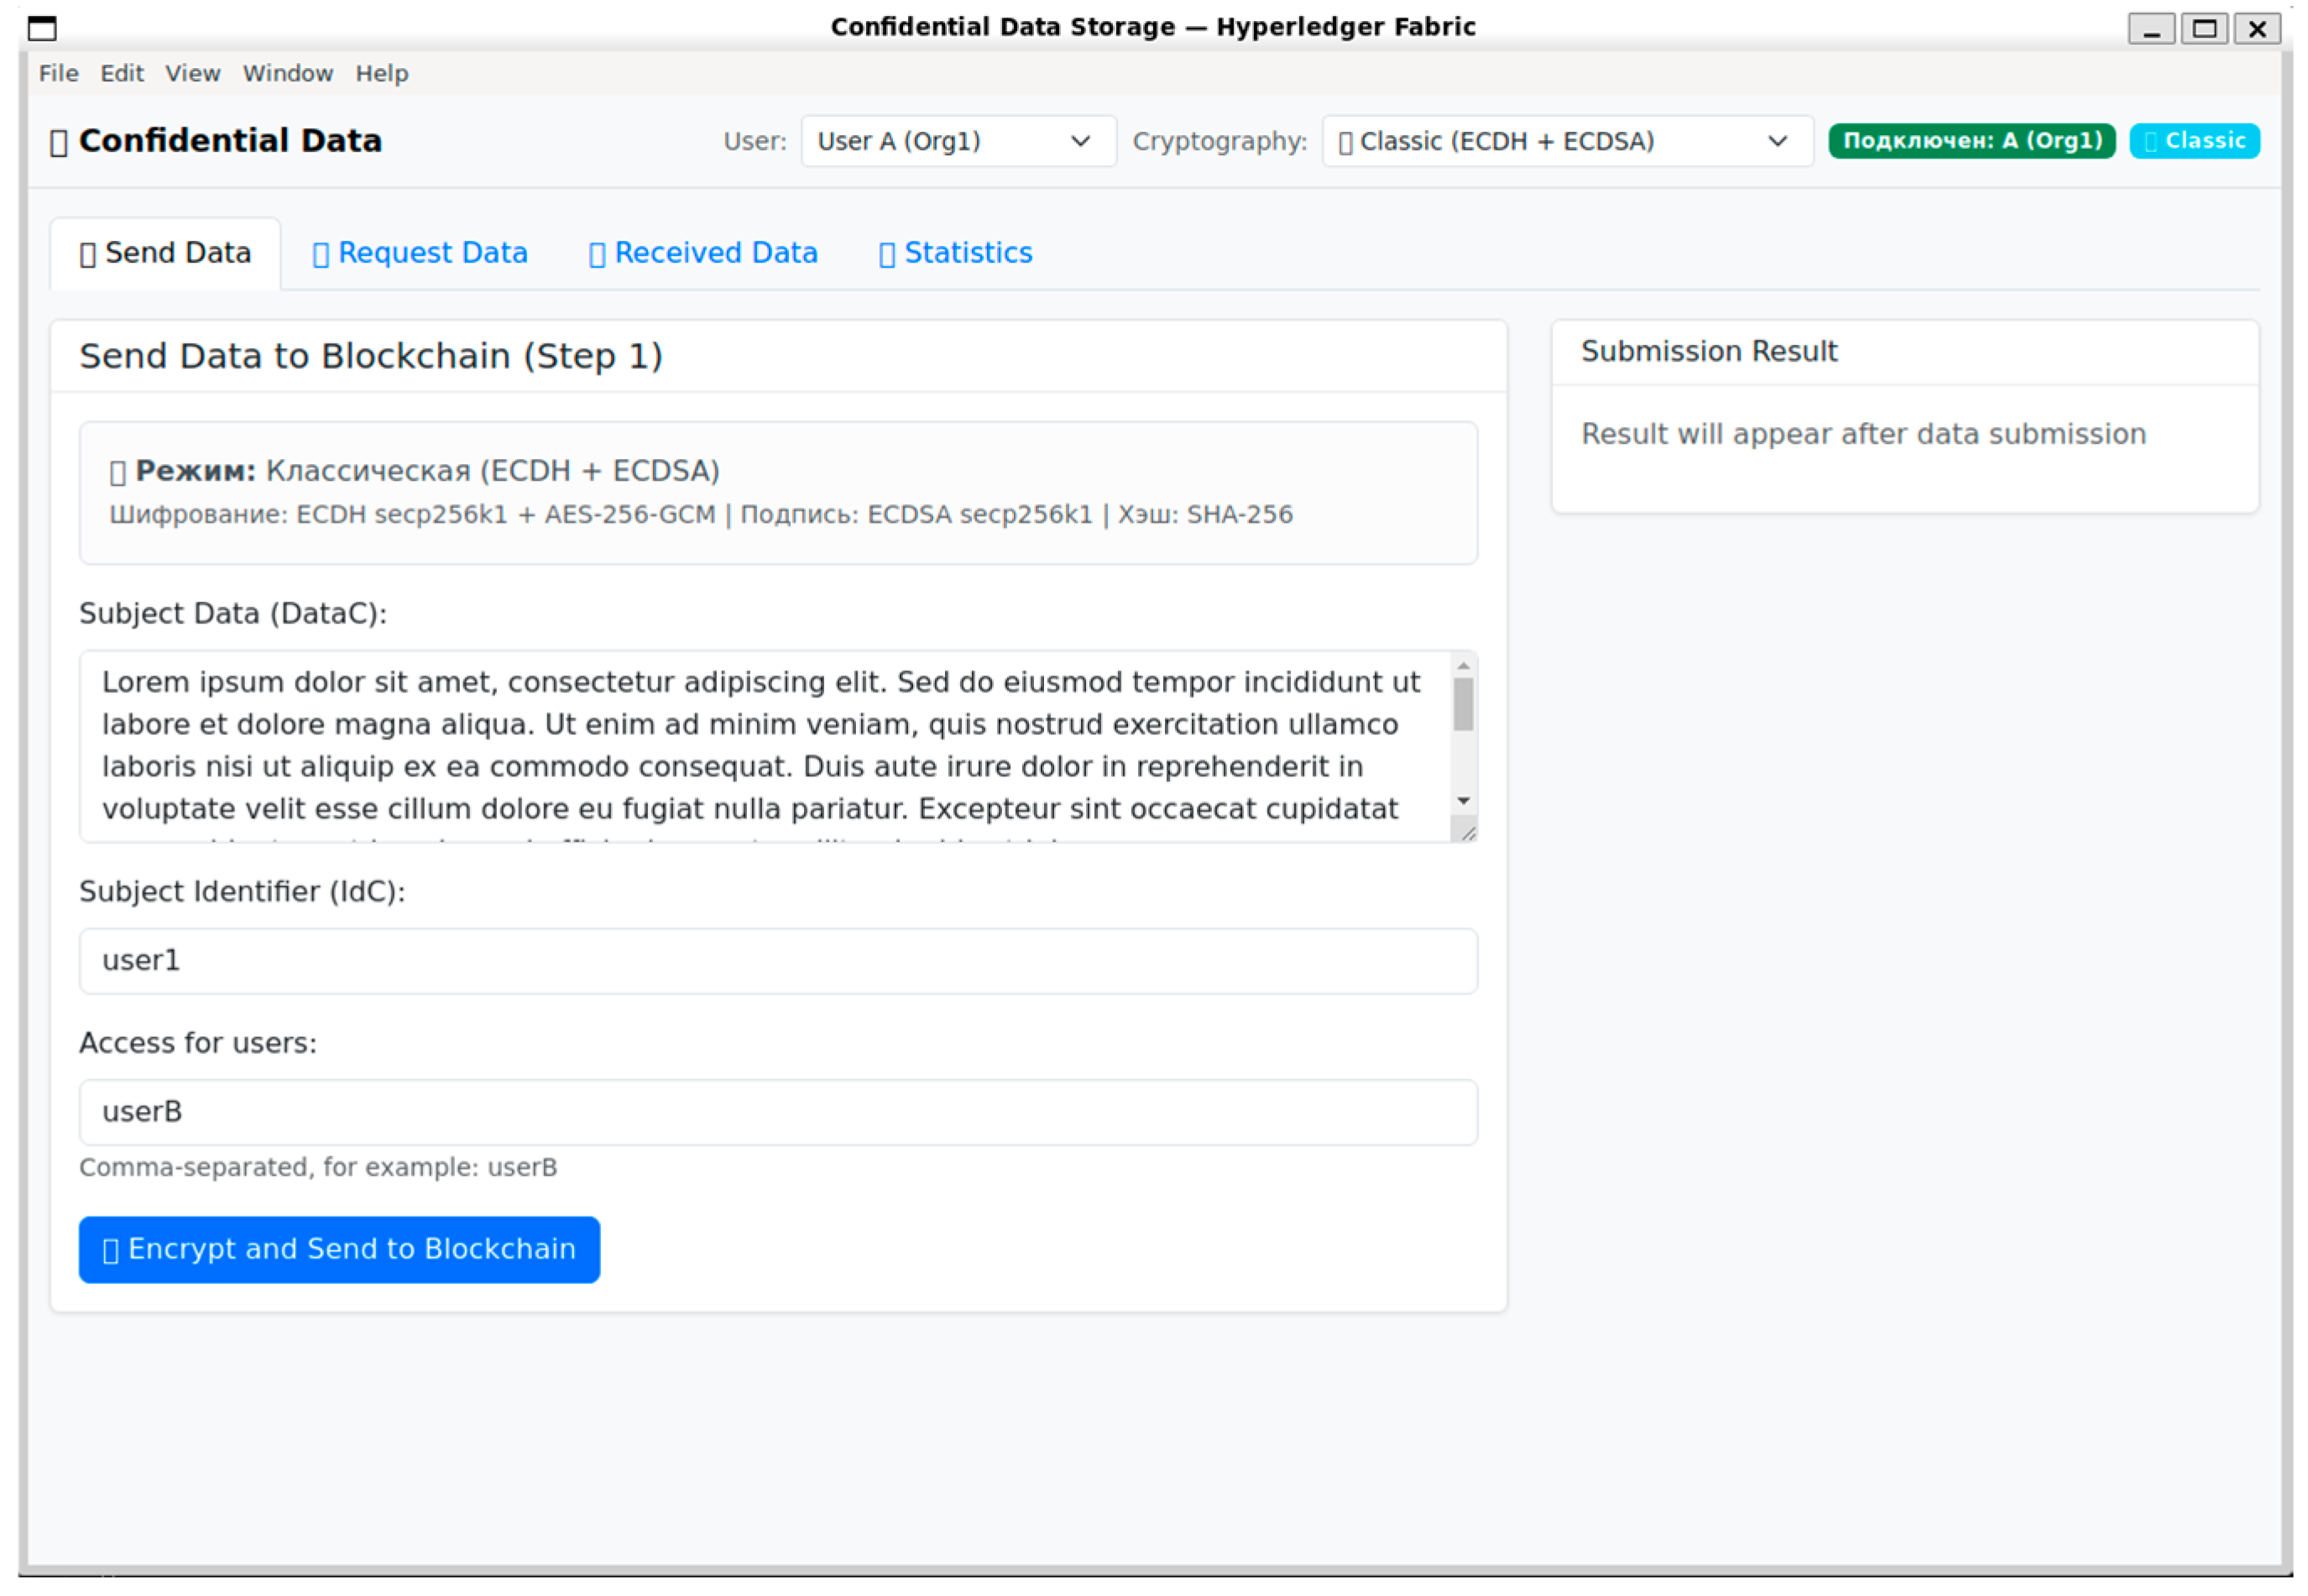This screenshot has width=2308, height=1596.
Task: Select the Received Data tab
Action: (x=703, y=253)
